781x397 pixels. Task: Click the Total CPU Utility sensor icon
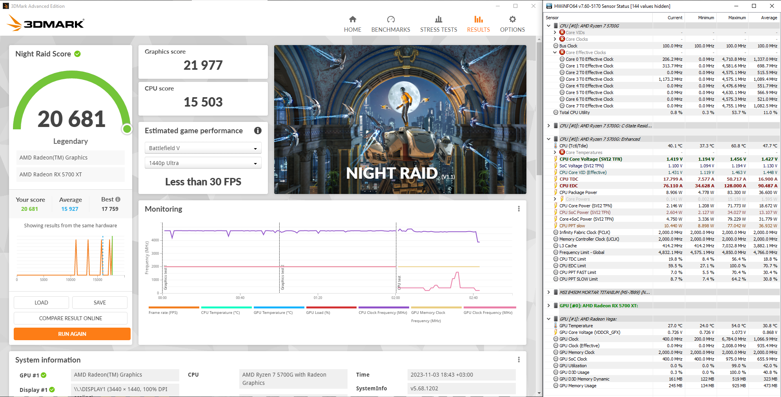[x=556, y=112]
